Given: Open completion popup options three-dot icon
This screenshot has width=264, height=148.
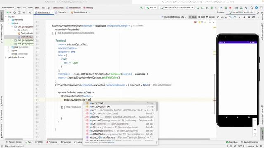Looking at the screenshot, I should click(x=156, y=143).
